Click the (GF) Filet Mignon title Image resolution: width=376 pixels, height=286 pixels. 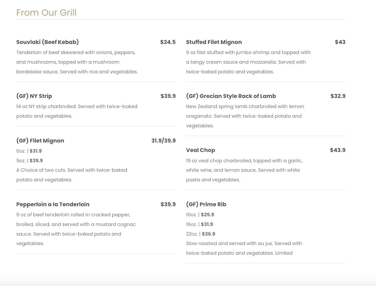[40, 141]
